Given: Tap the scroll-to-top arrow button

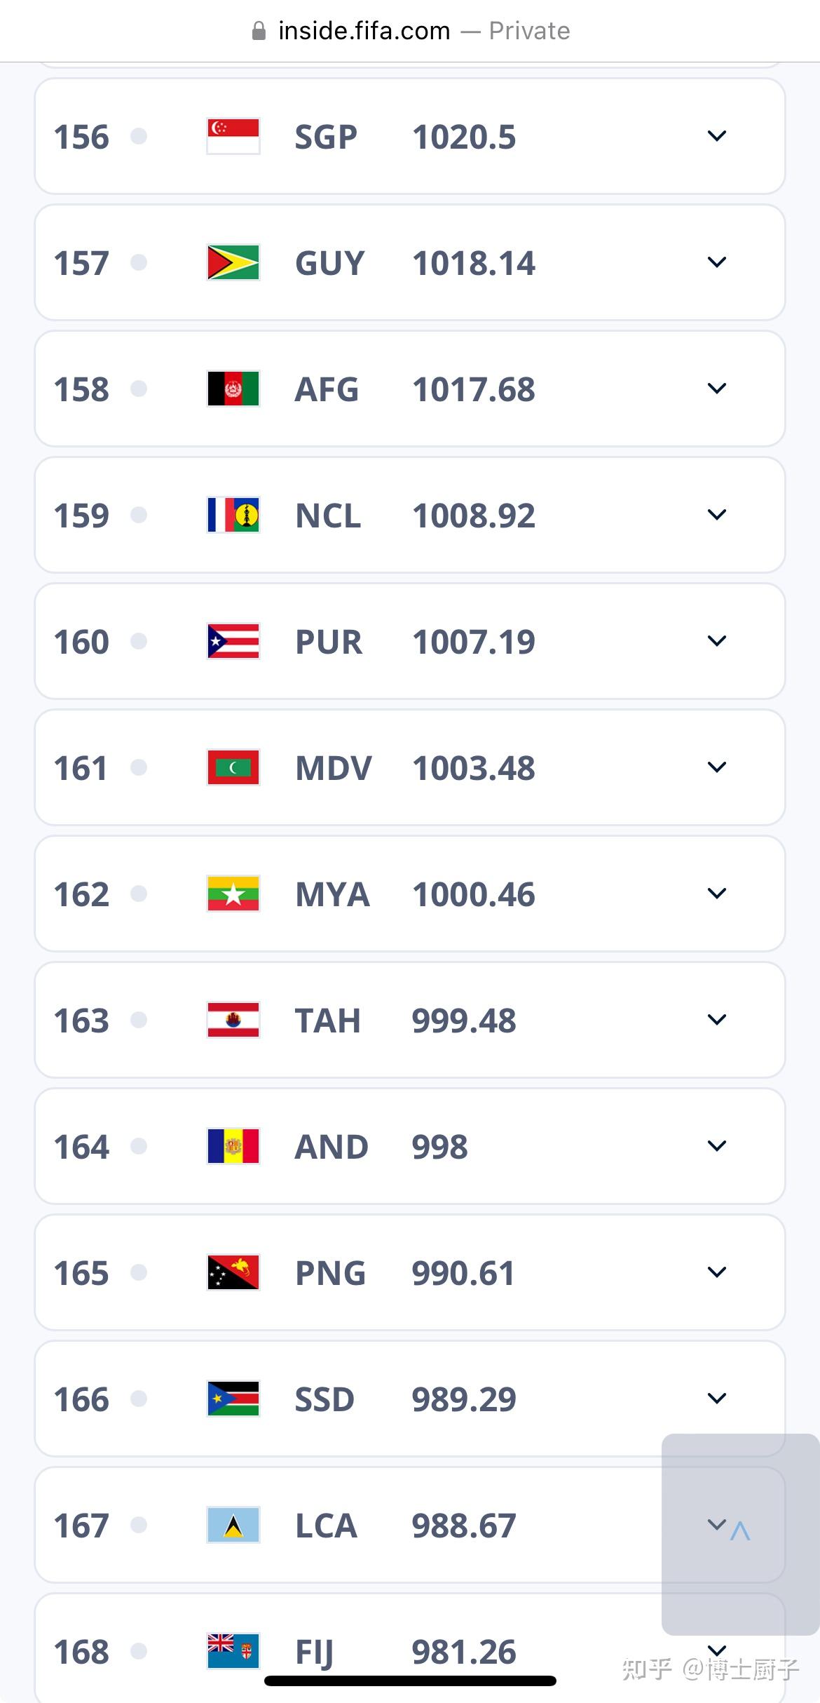Looking at the screenshot, I should (740, 1532).
